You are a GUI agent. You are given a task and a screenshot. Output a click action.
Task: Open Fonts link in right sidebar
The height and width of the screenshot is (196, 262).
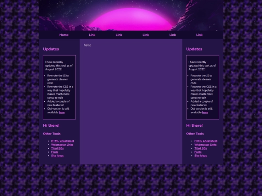point(198,152)
